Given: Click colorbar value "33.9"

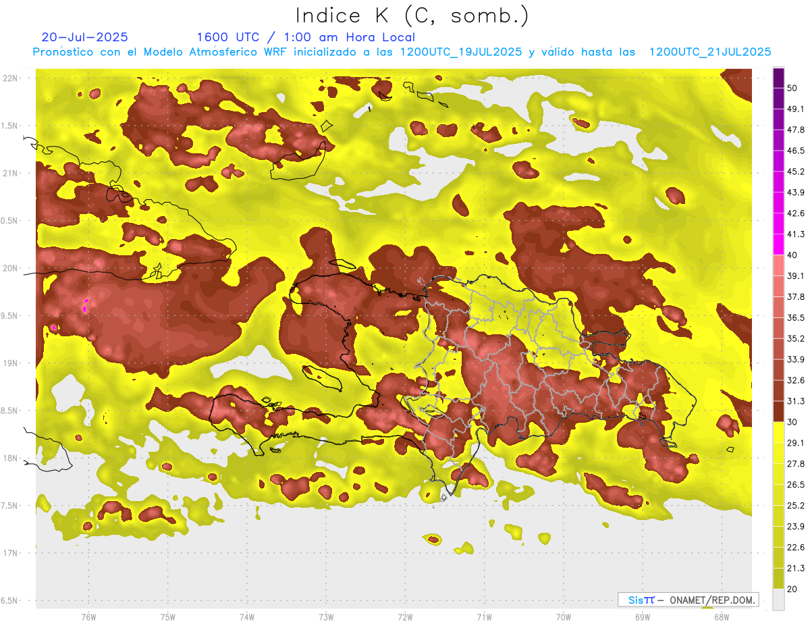Looking at the screenshot, I should coord(796,359).
